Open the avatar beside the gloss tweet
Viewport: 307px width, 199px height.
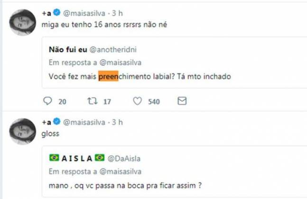[23, 131]
